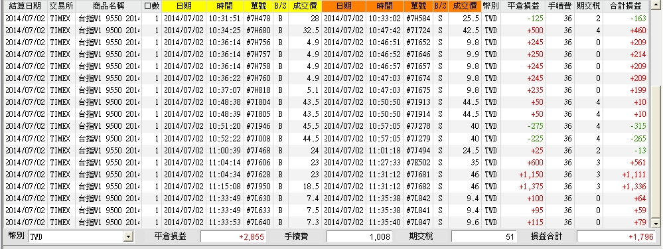This screenshot has height=249, width=663.
Task: Click the scrollbar down arrow
Action: pyautogui.click(x=656, y=223)
